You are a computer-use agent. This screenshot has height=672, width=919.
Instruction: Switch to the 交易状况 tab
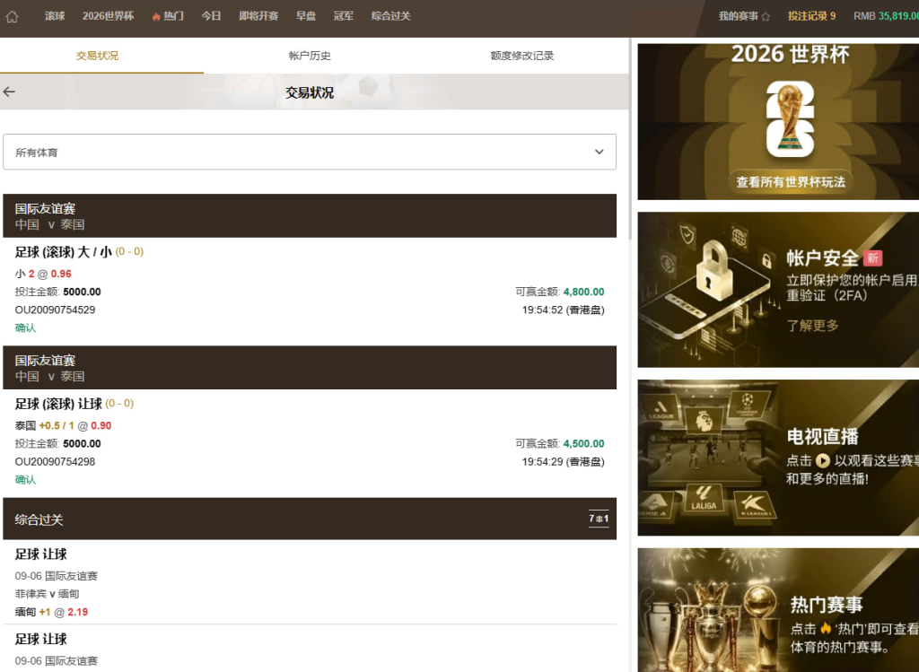97,56
